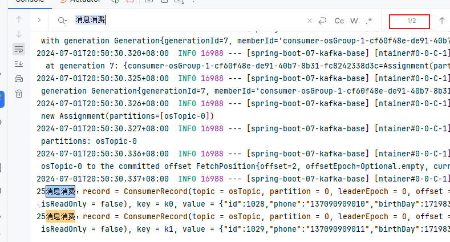
Task: Clear the search text with the X icon
Action: [x=309, y=21]
